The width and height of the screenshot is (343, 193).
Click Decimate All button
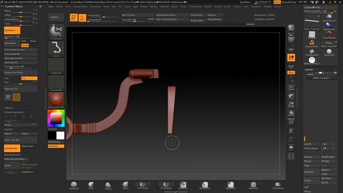[20, 62]
